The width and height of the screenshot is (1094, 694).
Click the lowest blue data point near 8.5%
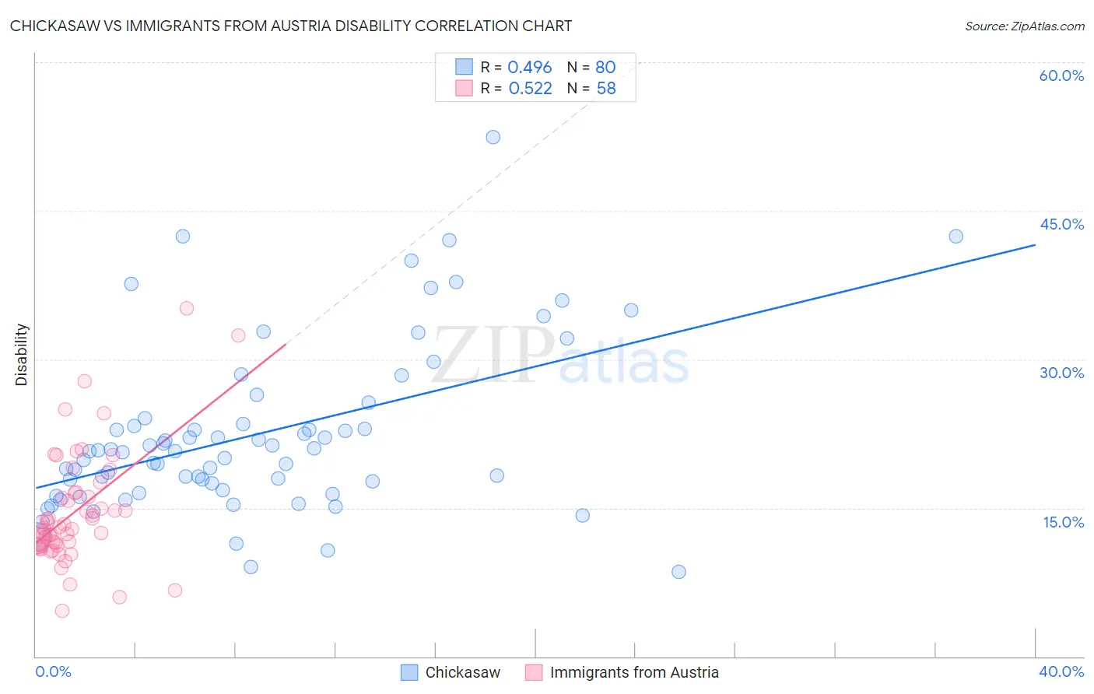(x=678, y=572)
